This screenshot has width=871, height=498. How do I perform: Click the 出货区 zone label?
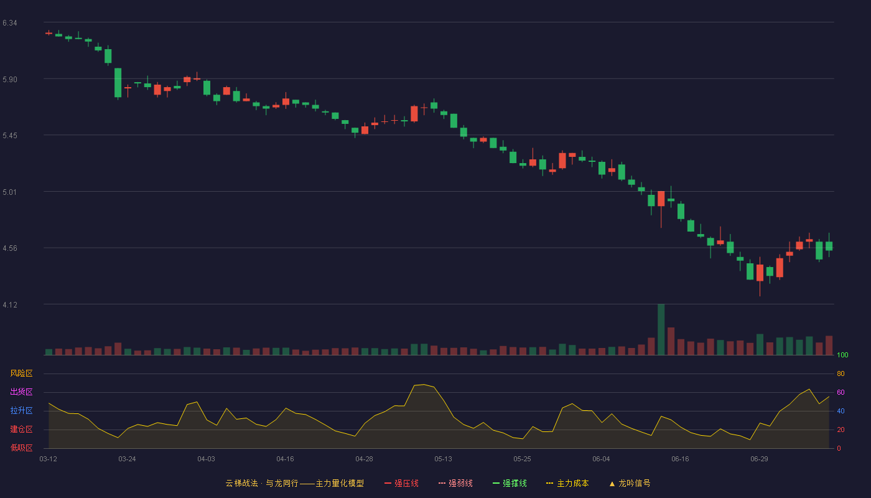(x=21, y=392)
